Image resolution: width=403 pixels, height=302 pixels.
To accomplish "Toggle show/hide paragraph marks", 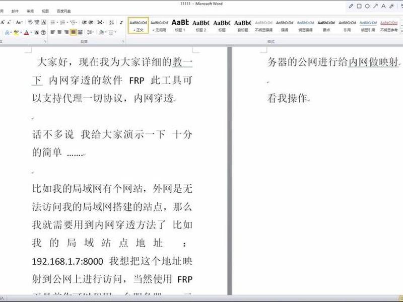I will tap(121, 23).
